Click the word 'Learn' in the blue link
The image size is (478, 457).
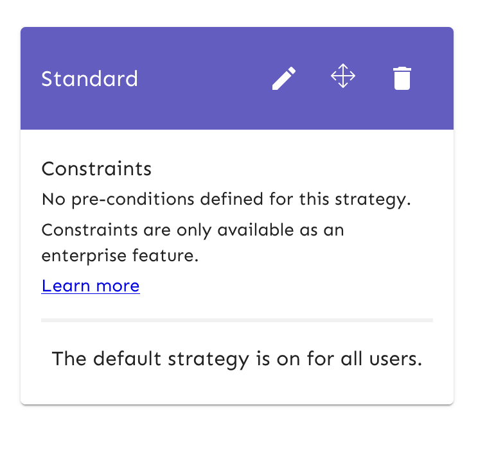pos(66,286)
